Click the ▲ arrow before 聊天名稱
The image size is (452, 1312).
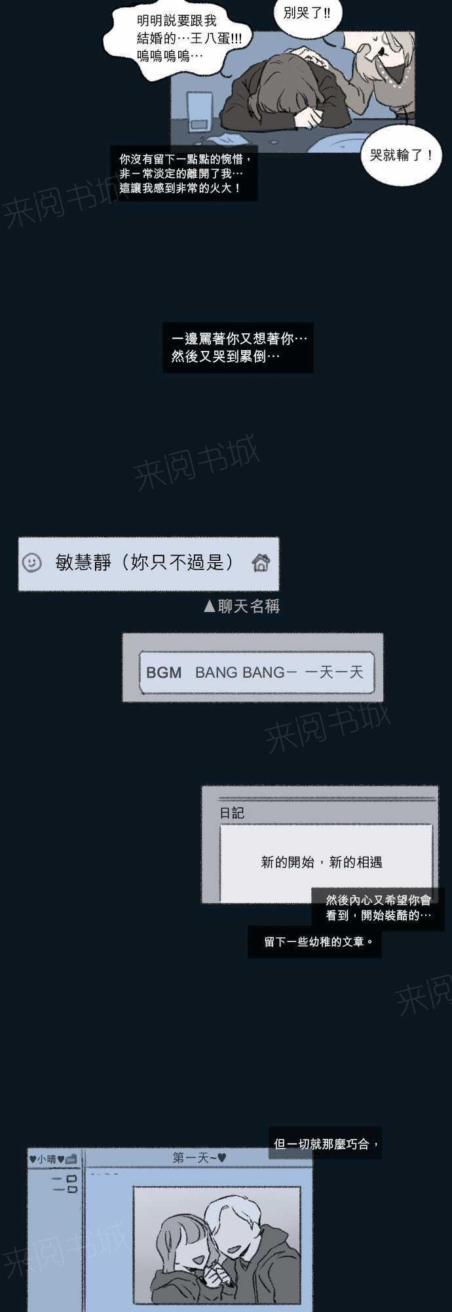[210, 606]
